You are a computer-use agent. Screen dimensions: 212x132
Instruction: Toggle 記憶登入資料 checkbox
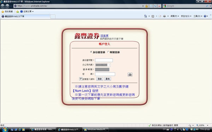[x=81, y=79]
